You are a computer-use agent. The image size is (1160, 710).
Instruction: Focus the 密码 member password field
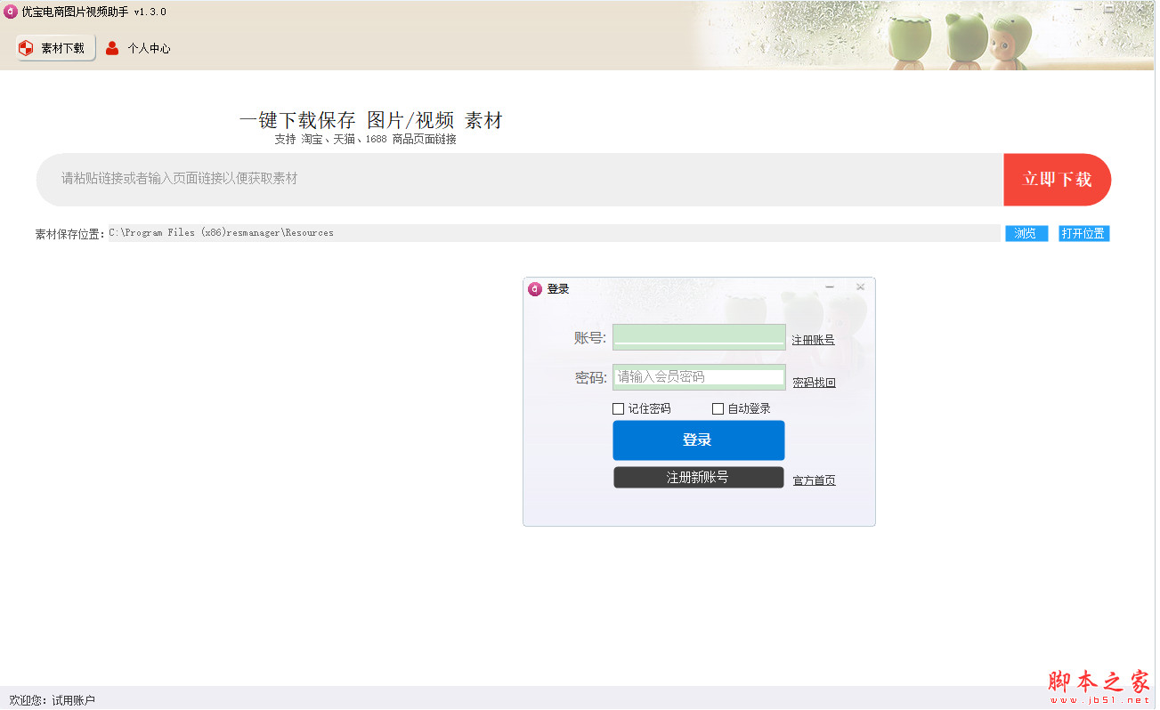(699, 376)
